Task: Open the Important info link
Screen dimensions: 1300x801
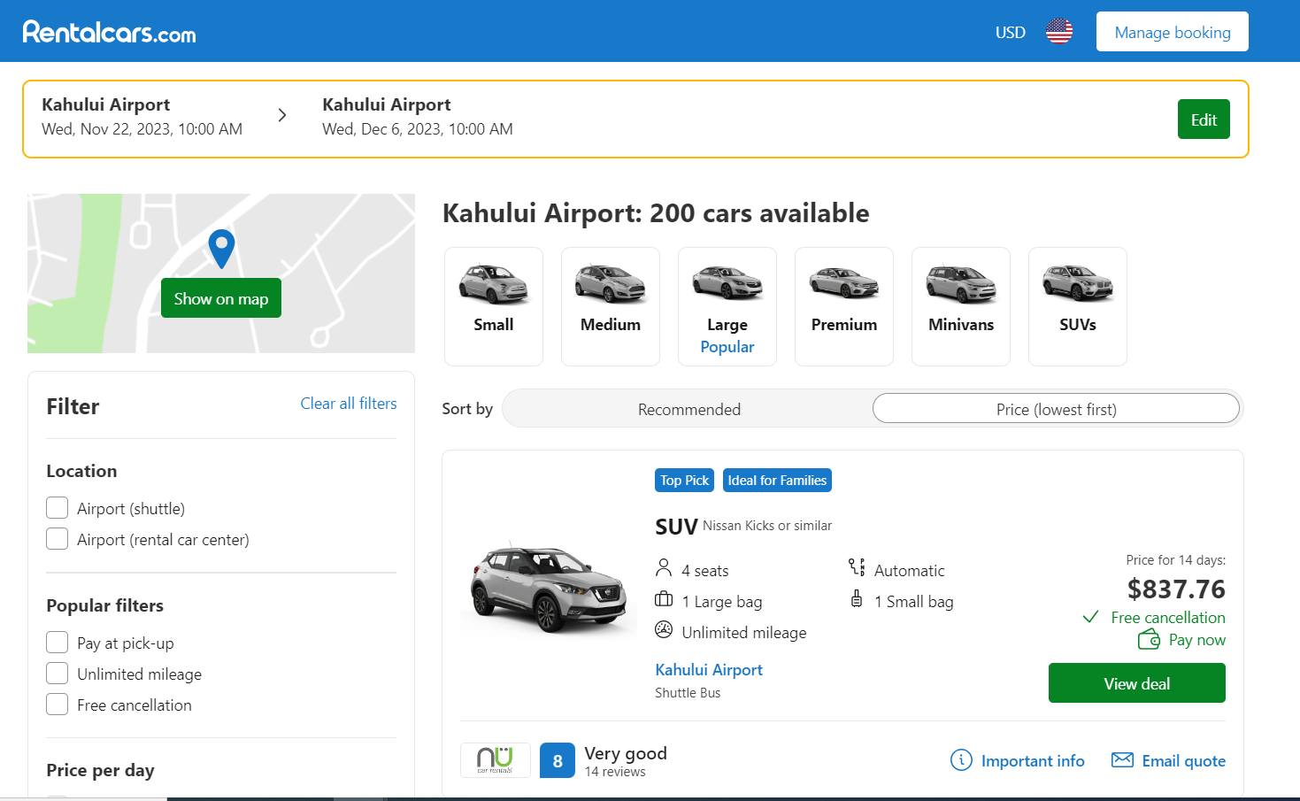Action: pos(1033,761)
